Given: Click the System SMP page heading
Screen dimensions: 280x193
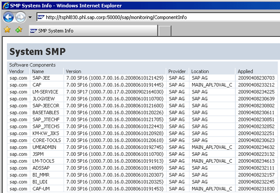Looking at the screenshot, I should (38, 51).
